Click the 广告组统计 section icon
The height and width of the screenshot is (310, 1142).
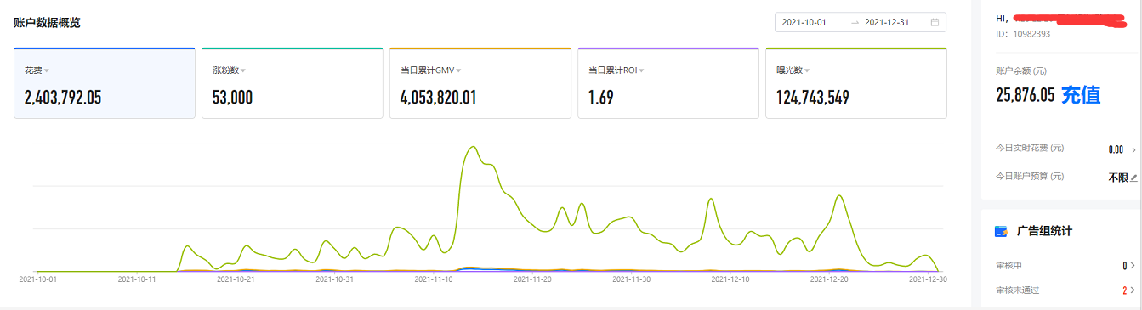[1002, 231]
